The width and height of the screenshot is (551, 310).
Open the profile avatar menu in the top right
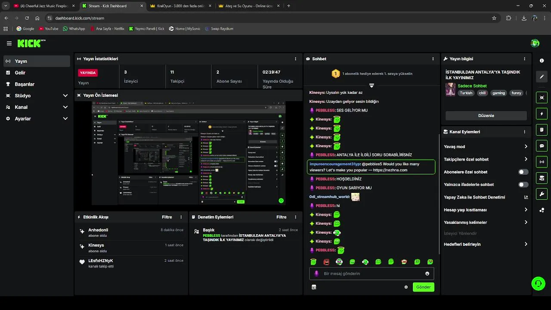click(535, 43)
